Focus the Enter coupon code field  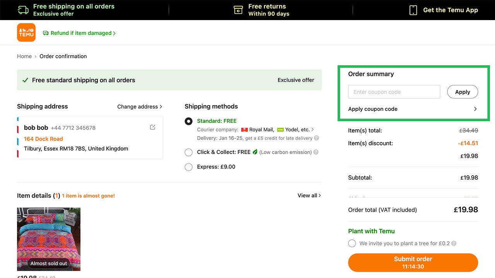click(394, 92)
